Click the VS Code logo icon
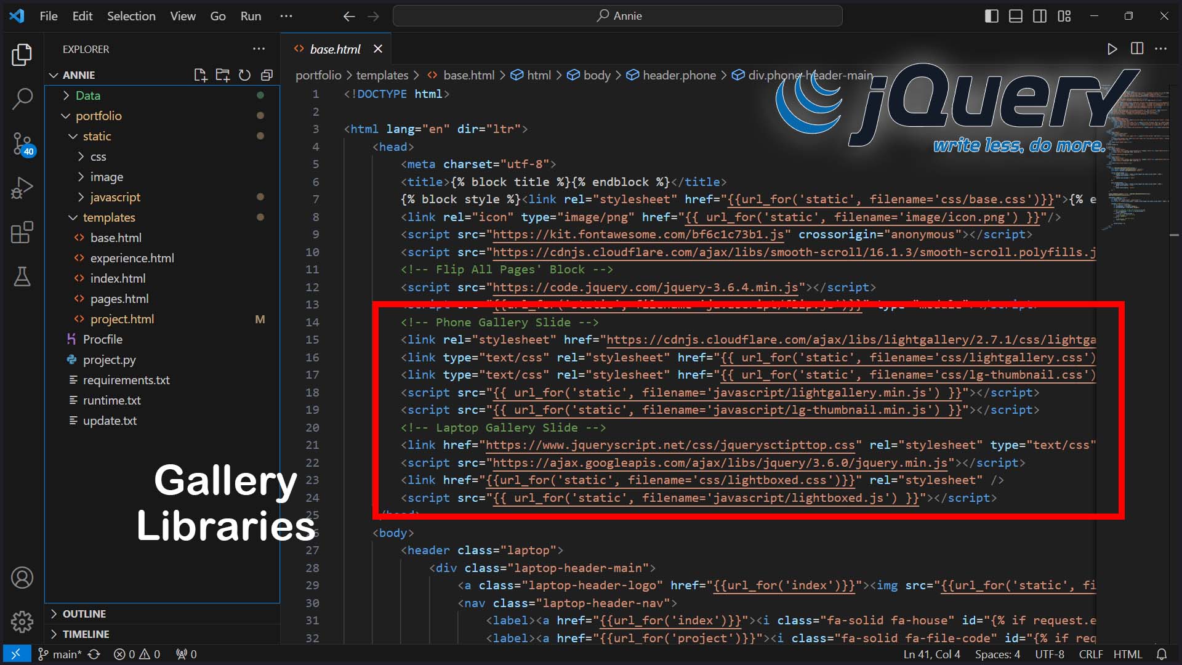The image size is (1182, 665). 17,16
